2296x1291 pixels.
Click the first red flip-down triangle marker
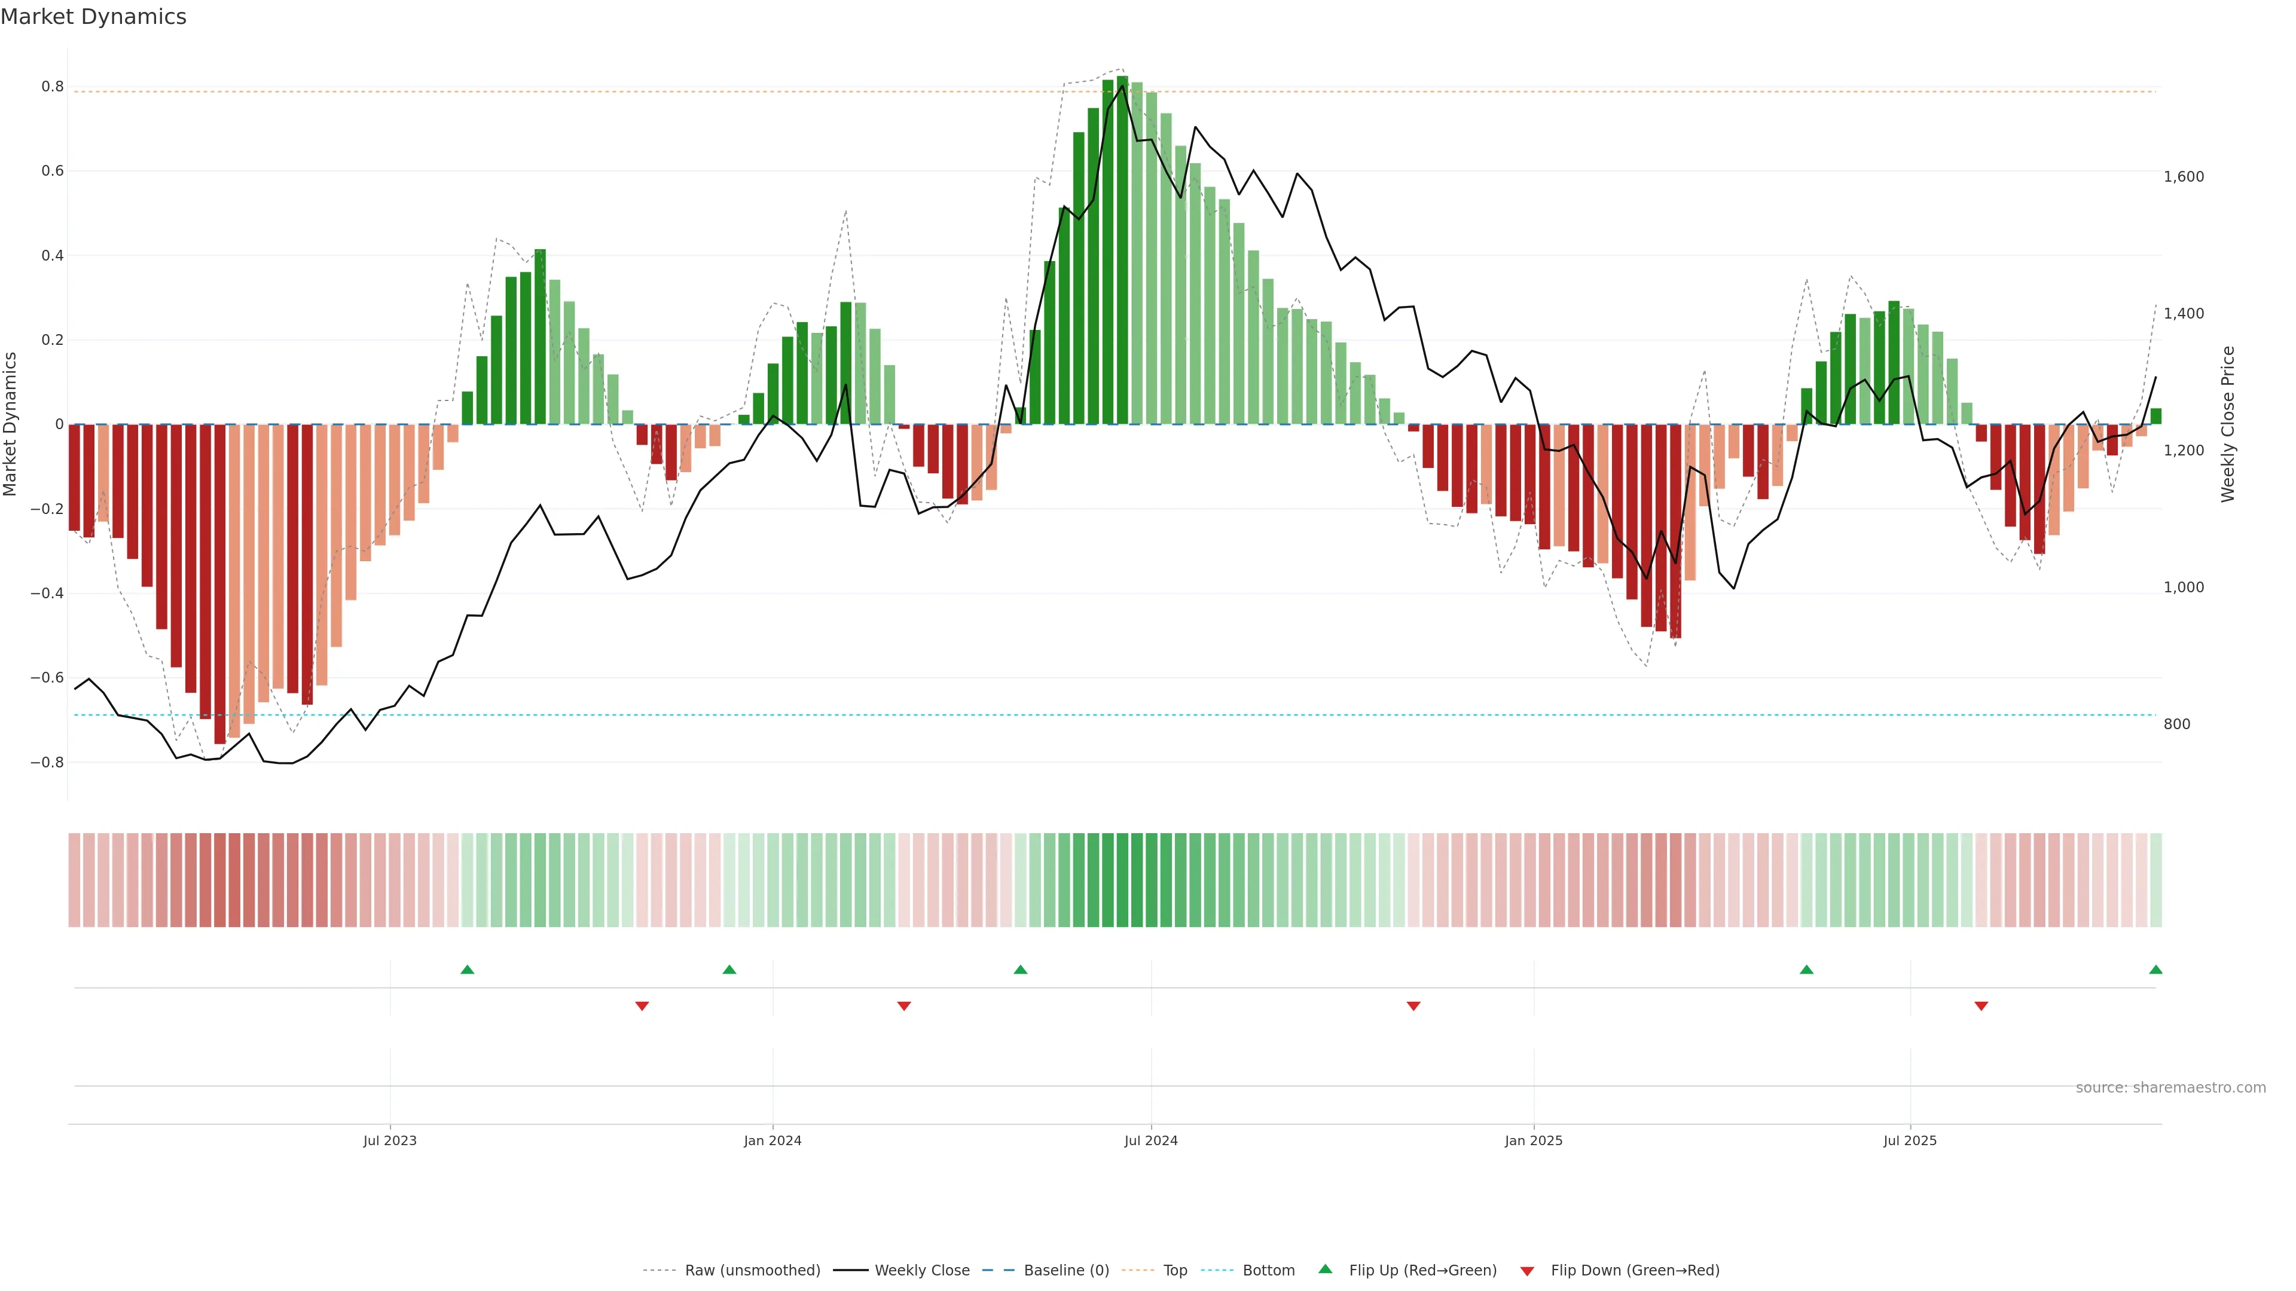642,1006
